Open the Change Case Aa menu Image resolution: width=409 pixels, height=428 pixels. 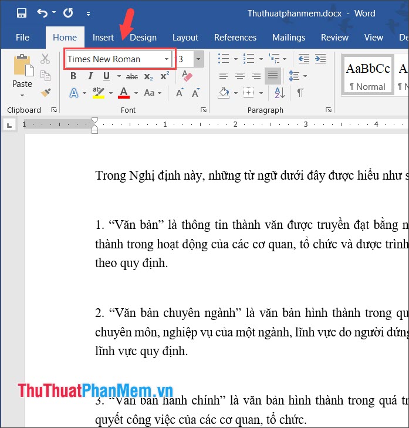(x=153, y=93)
